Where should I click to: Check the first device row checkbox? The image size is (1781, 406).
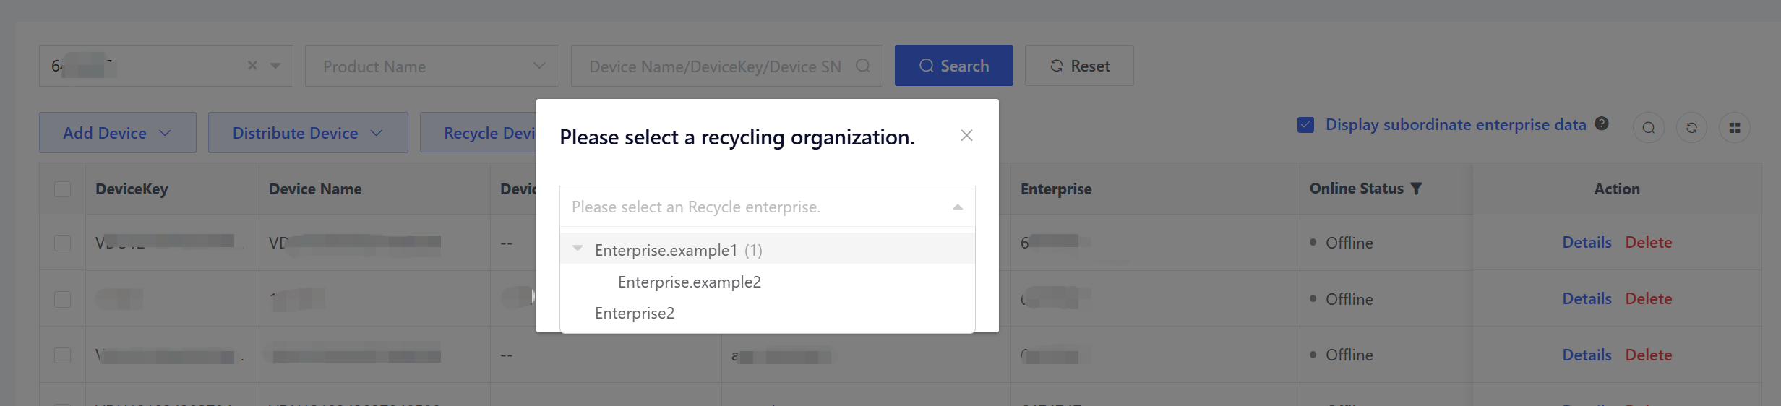pos(63,243)
